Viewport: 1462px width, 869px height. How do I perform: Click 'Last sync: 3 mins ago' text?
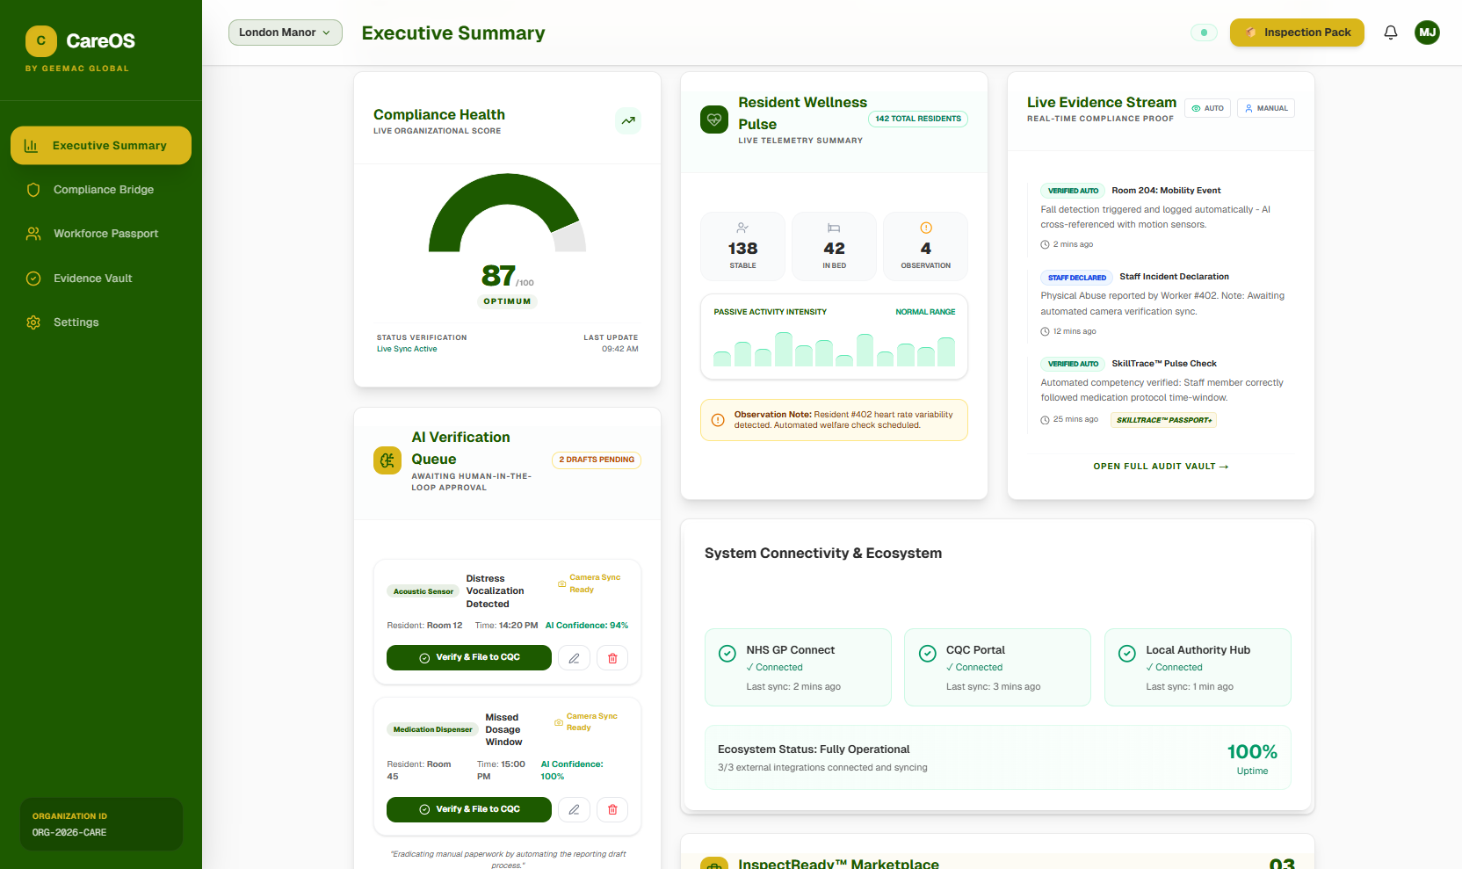[x=993, y=687]
